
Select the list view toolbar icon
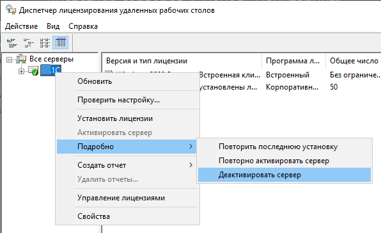(x=45, y=42)
